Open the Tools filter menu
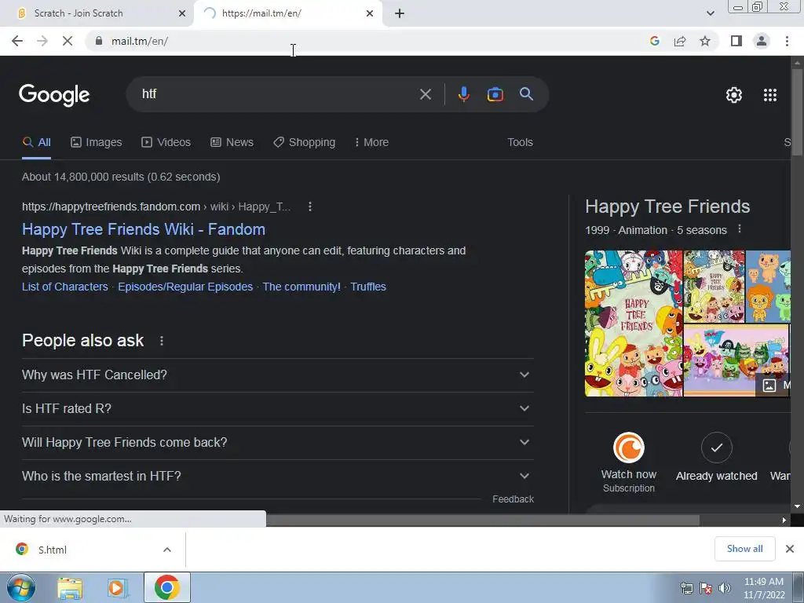The image size is (804, 603). (x=520, y=143)
